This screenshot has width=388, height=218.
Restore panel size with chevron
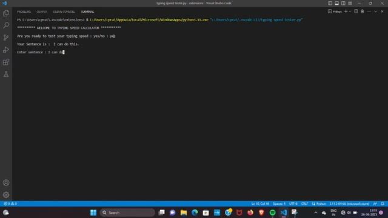[x=376, y=12]
